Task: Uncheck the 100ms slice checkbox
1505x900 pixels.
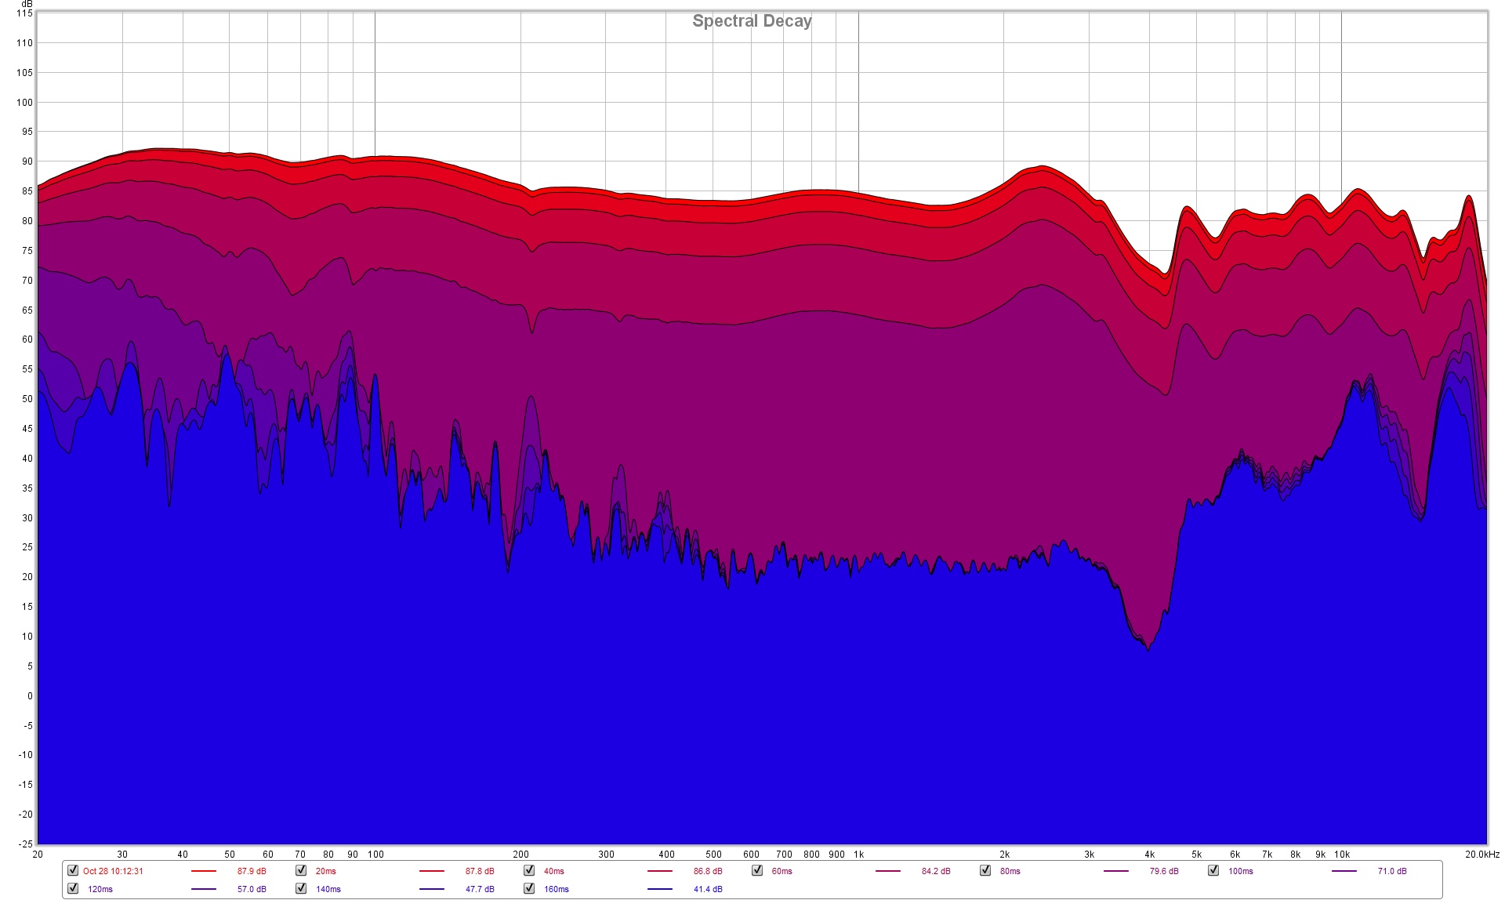Action: pos(1213,870)
